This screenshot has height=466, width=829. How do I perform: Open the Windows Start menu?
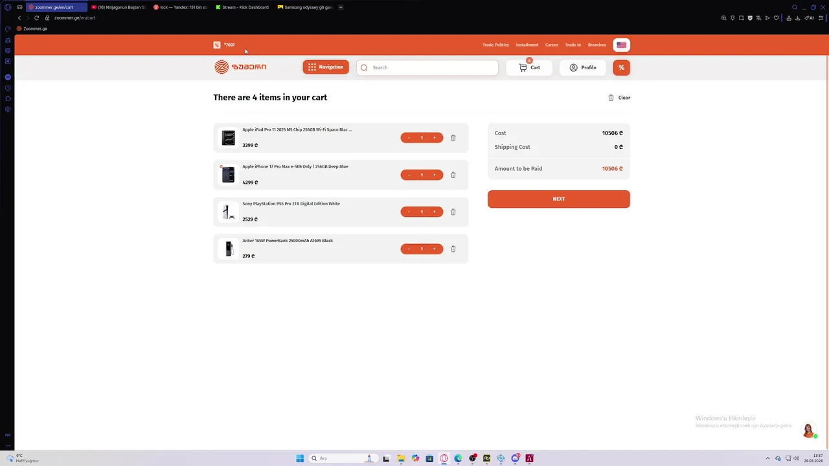300,458
